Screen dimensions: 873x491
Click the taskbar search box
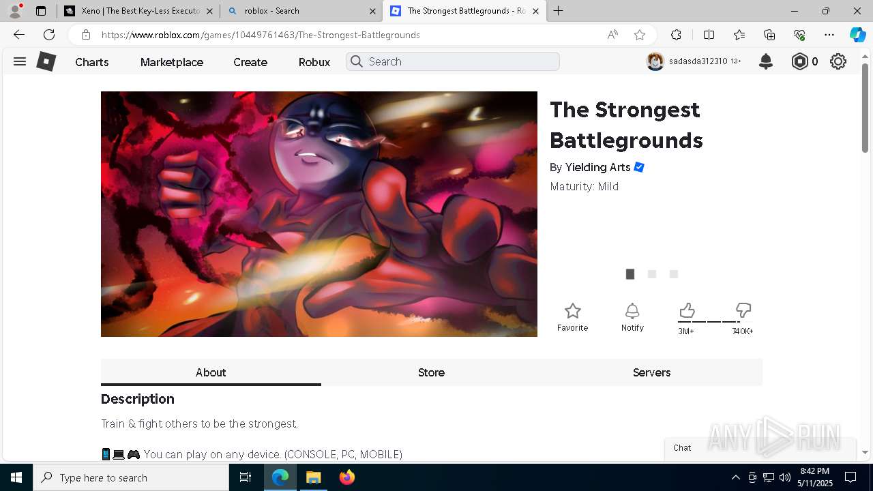131,477
